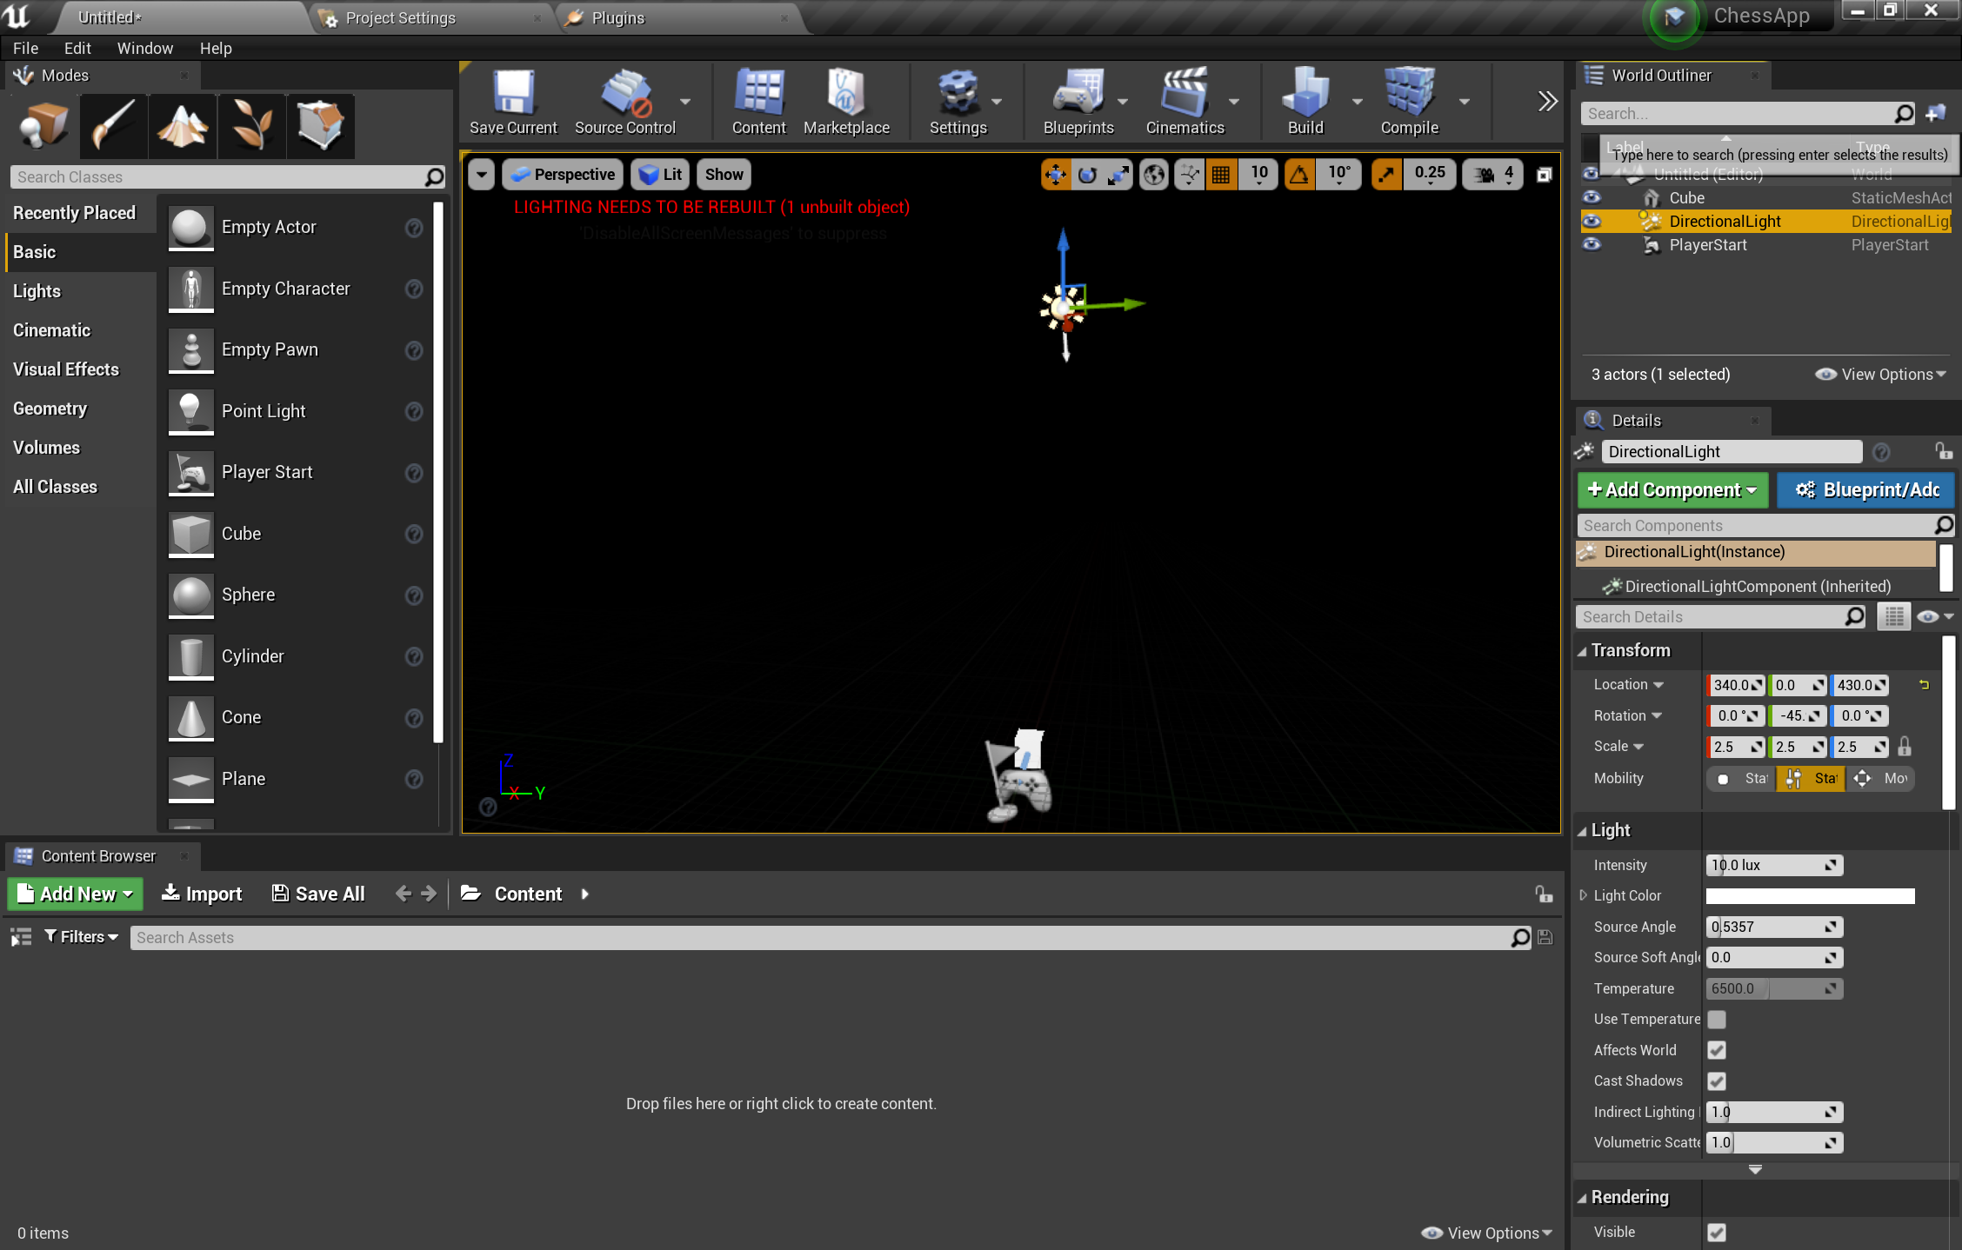Click the Light Color swatch
The image size is (1962, 1250).
(1811, 895)
